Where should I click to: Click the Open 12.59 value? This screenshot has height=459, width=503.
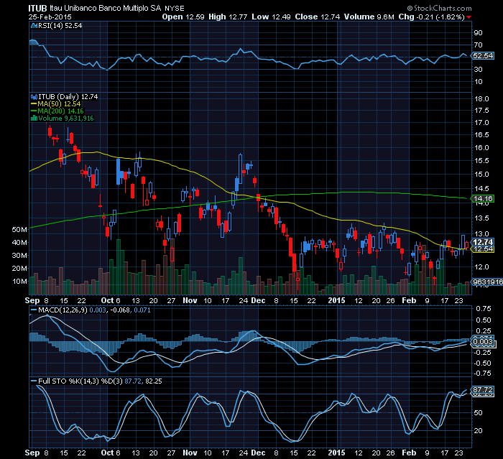[x=183, y=17]
